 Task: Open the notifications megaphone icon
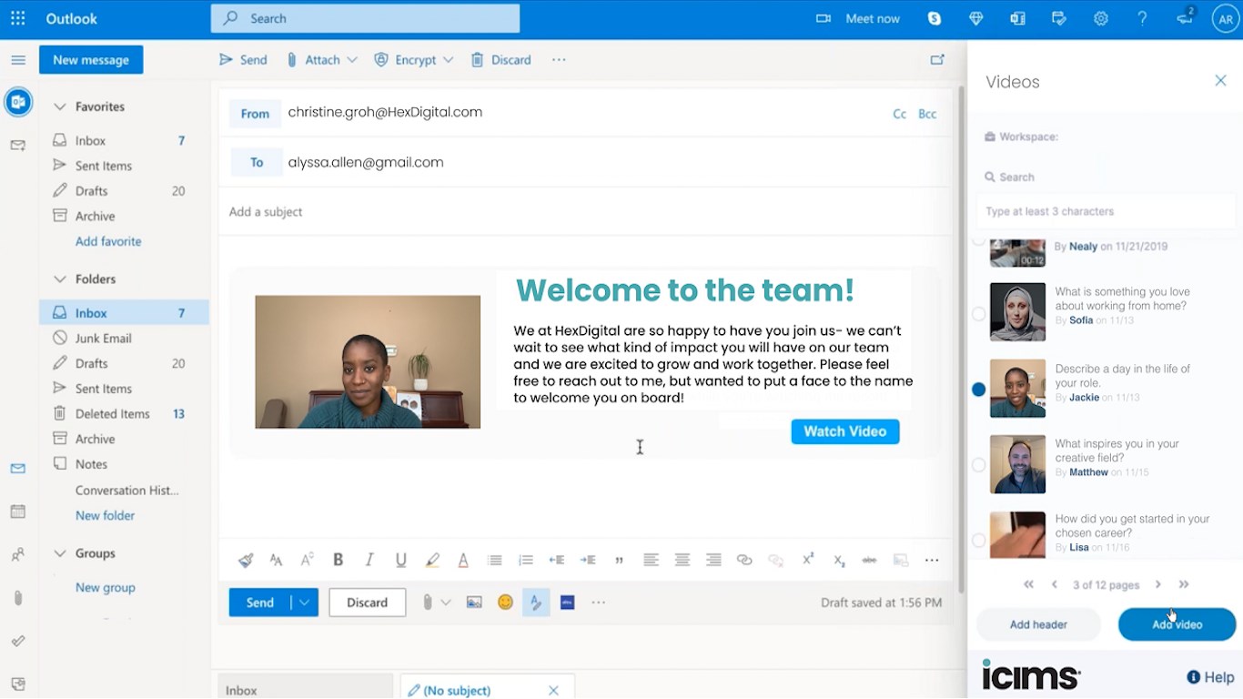[x=1185, y=18]
